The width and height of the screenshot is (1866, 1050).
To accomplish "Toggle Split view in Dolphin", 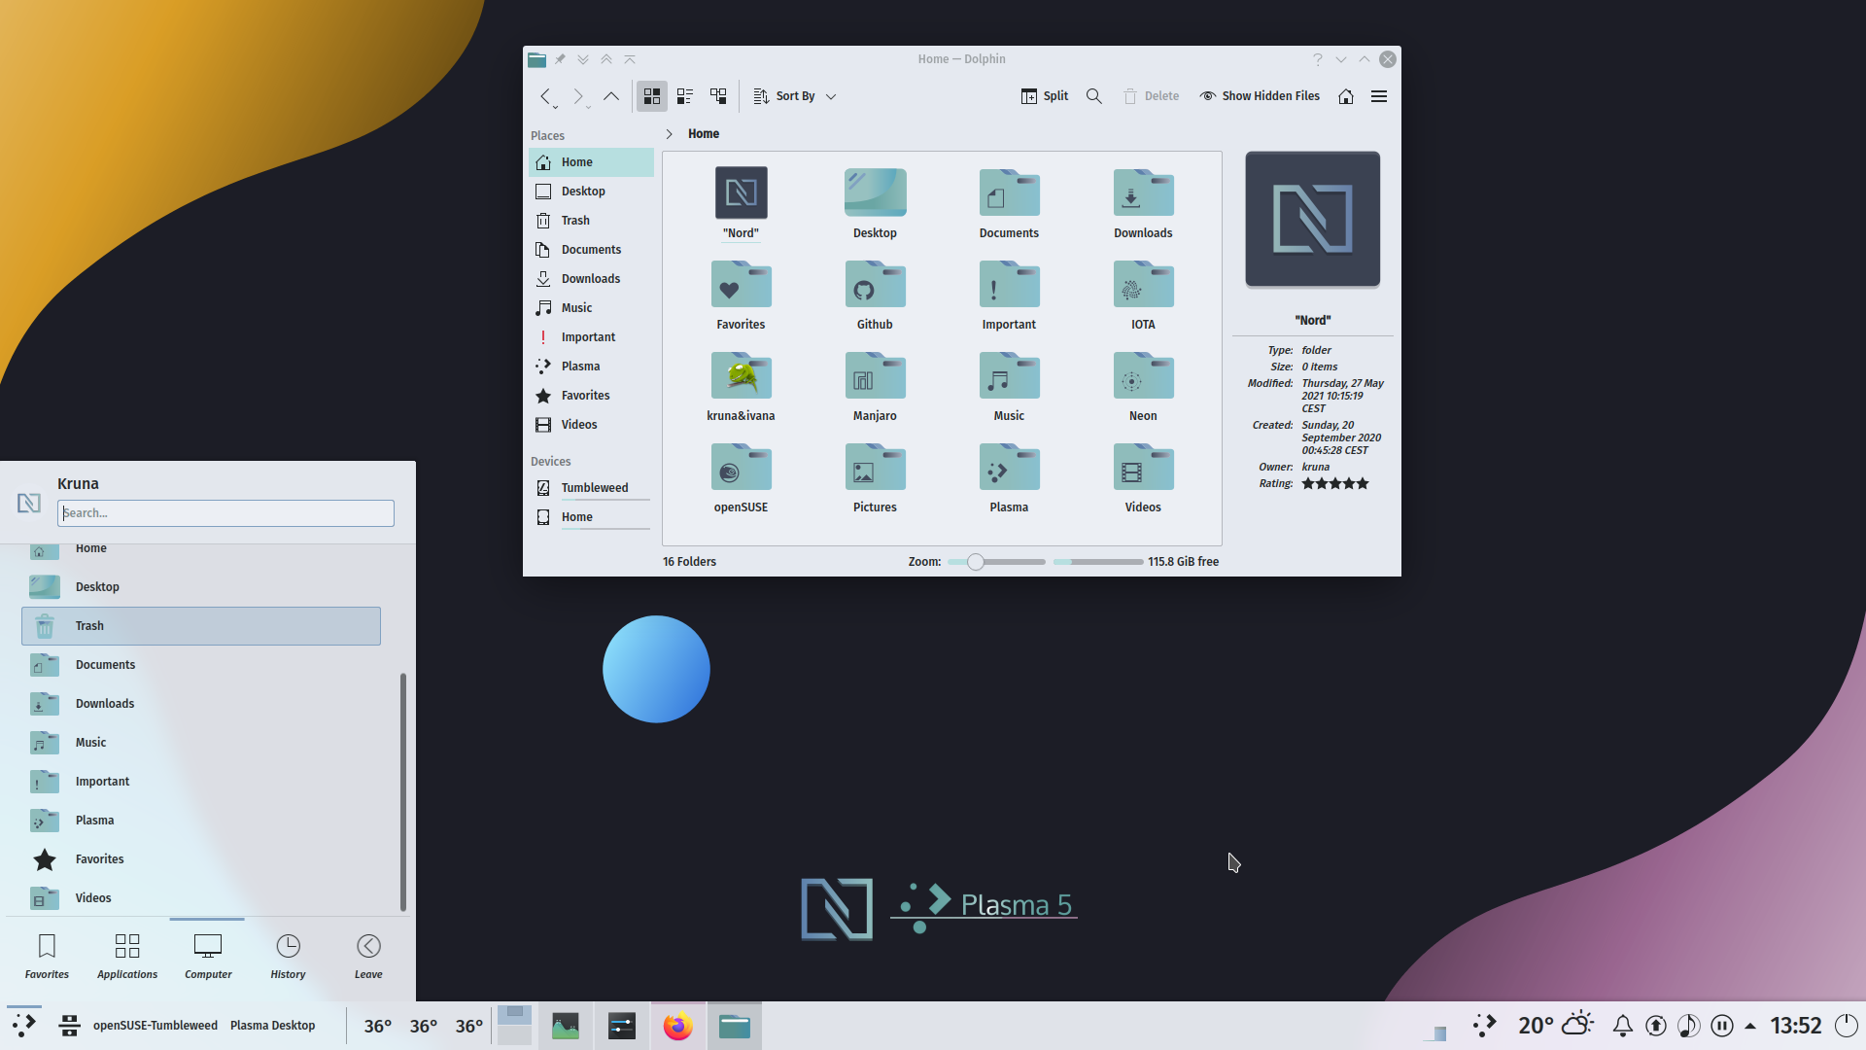I will (1045, 96).
